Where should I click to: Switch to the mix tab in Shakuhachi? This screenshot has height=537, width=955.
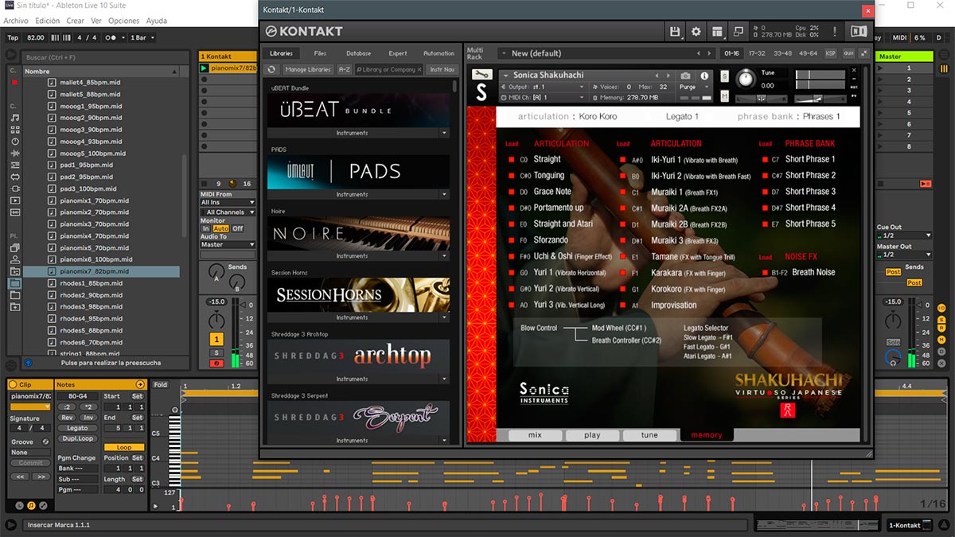pyautogui.click(x=535, y=435)
